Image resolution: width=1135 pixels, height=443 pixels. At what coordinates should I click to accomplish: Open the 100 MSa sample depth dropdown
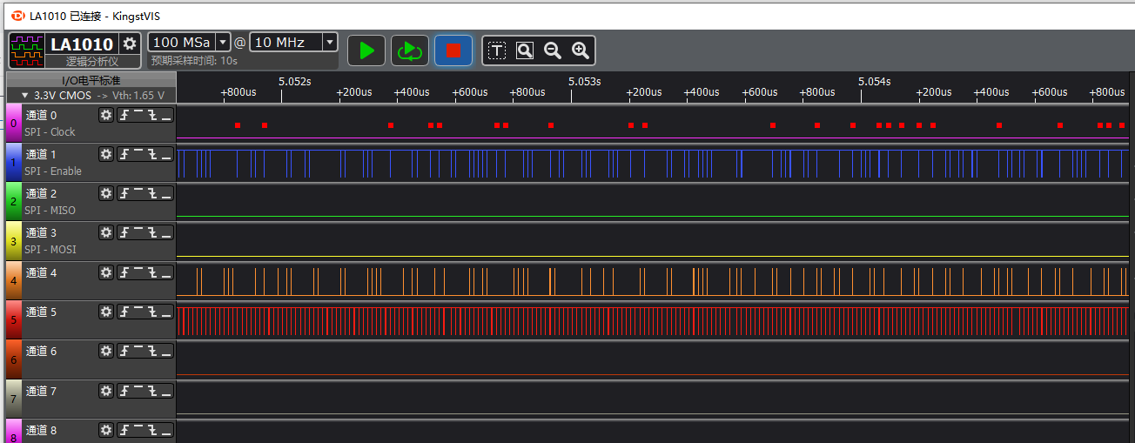(223, 42)
